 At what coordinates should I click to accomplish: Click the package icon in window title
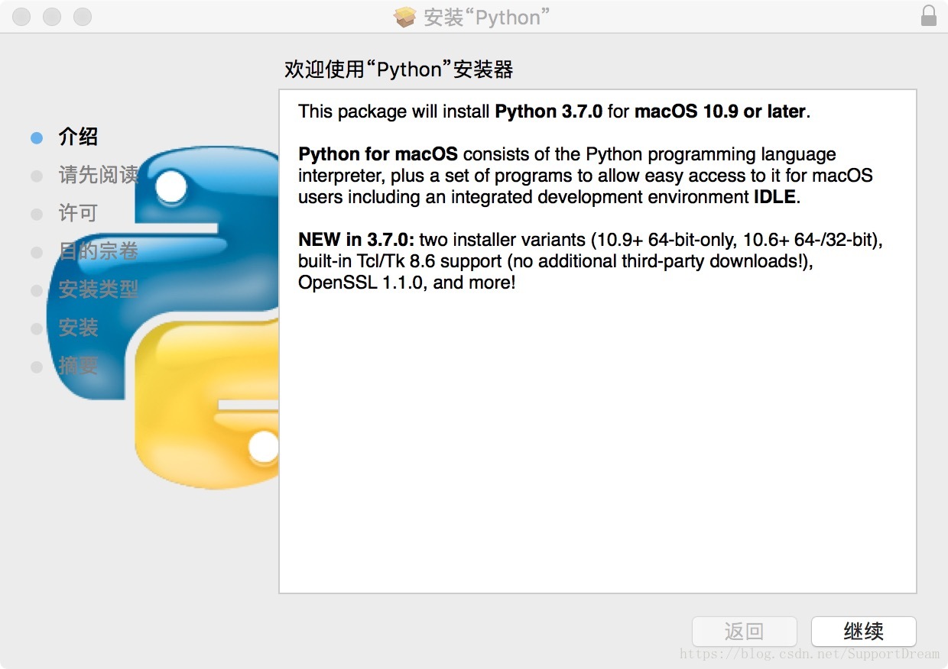click(405, 17)
